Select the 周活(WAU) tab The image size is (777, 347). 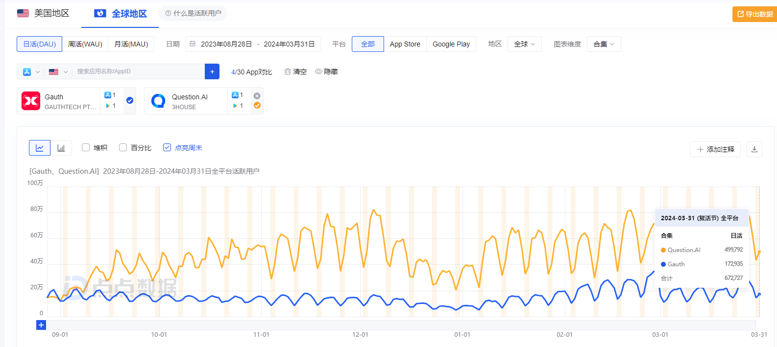pyautogui.click(x=85, y=44)
